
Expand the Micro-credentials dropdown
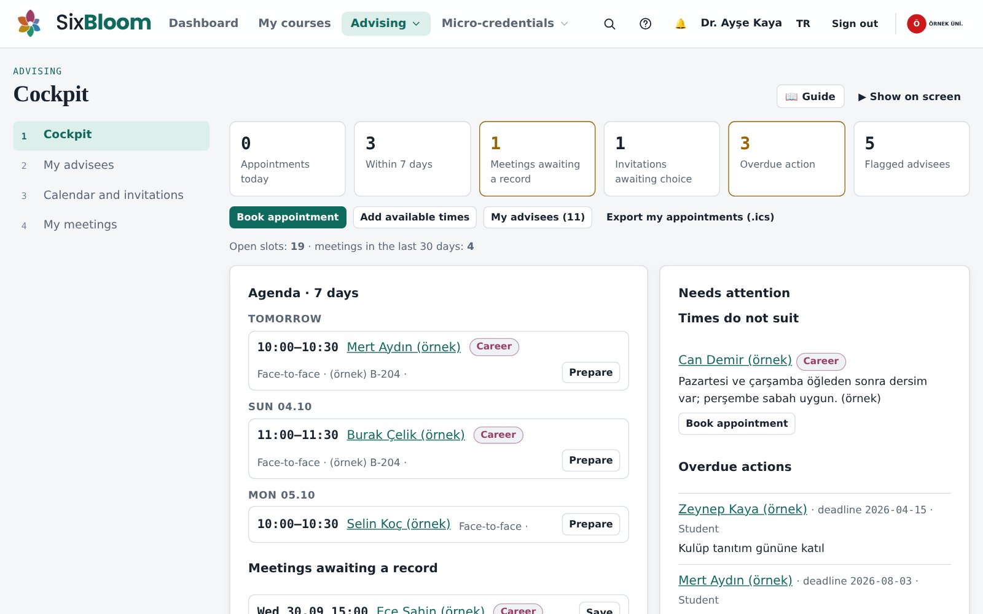[x=505, y=23]
